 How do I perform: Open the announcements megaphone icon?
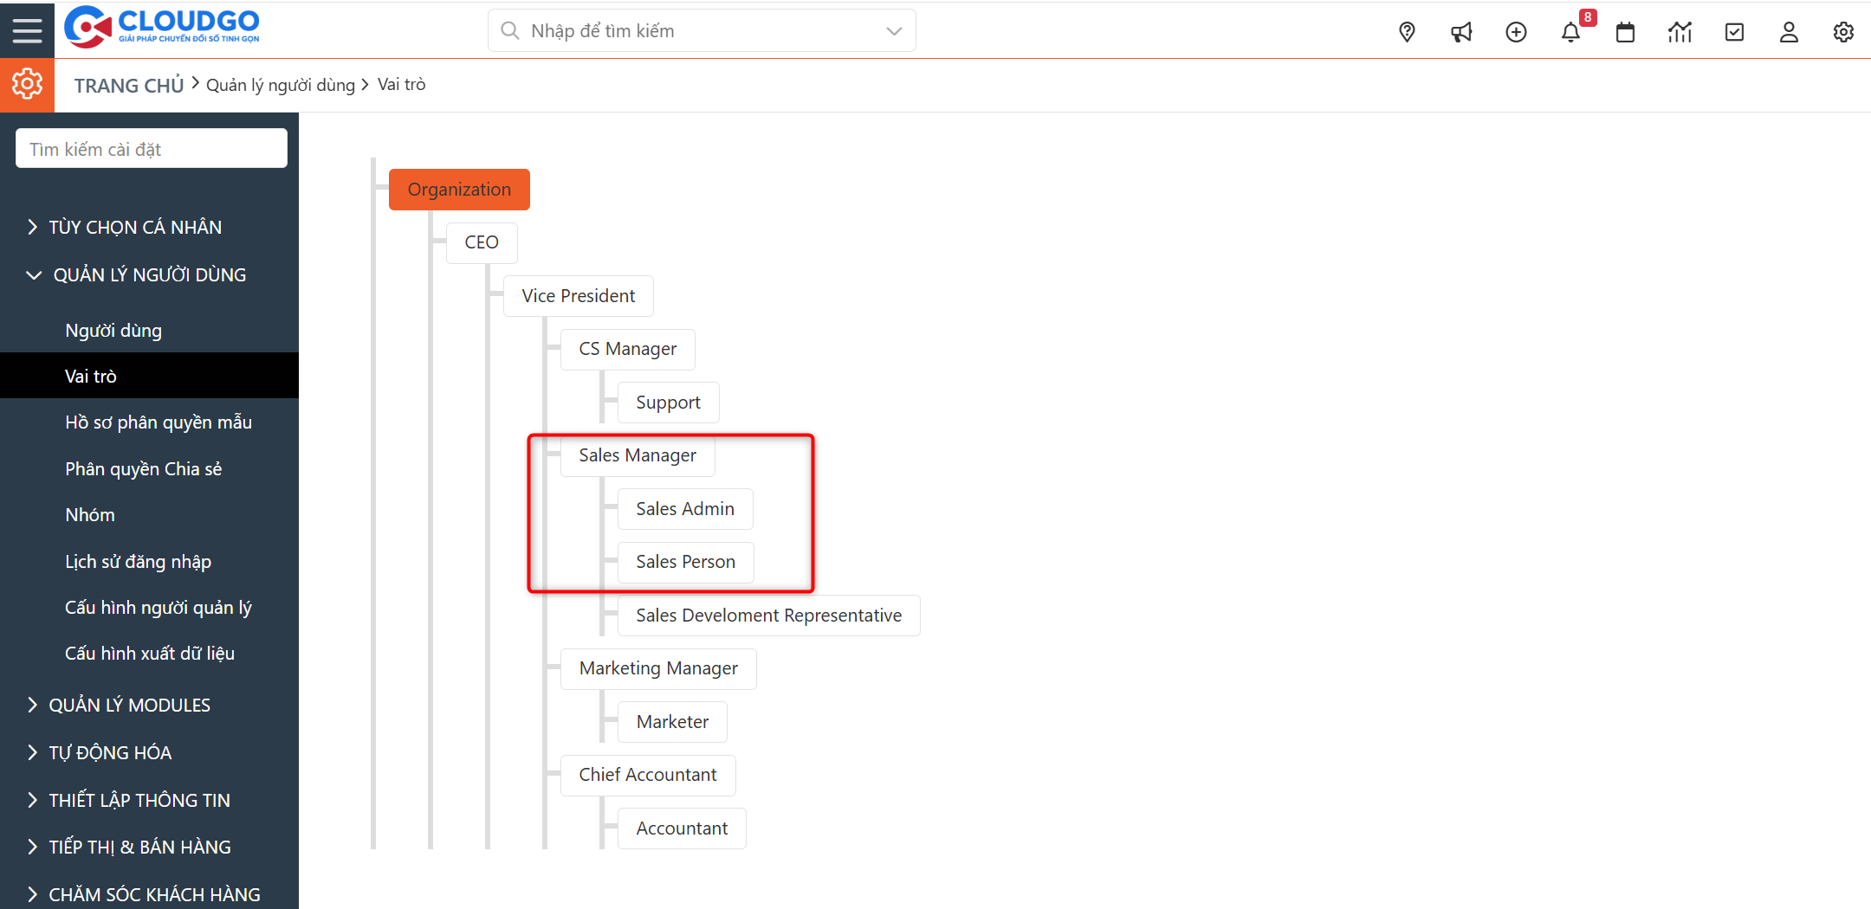point(1461,30)
